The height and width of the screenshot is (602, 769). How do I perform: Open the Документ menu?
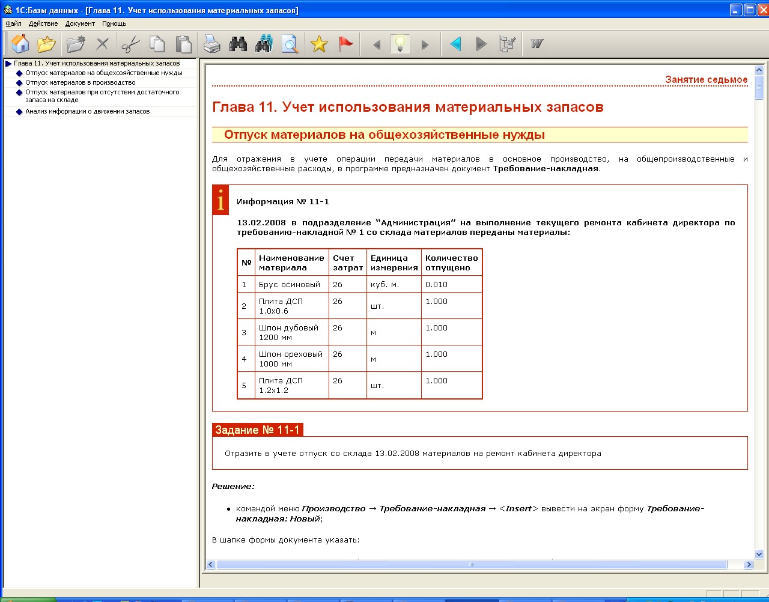click(x=80, y=23)
